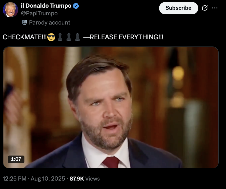Click the middle chess pawn emoji
Image resolution: width=226 pixels, height=189 pixels.
pos(69,37)
